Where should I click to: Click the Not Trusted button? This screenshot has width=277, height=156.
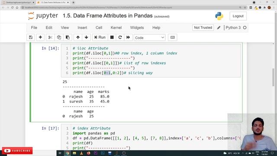pos(203,28)
